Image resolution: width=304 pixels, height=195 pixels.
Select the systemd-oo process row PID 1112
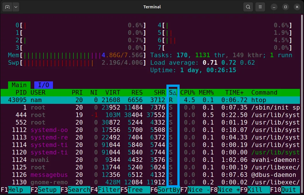coord(150,130)
